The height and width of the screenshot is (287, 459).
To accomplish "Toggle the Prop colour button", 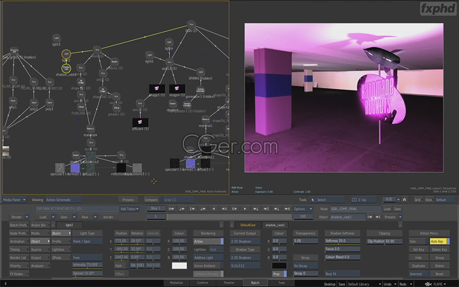I will [279, 274].
